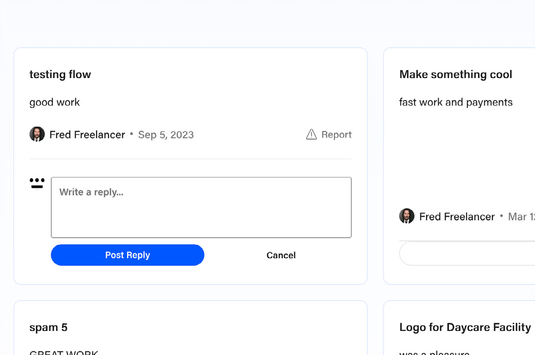Click the fast work and payments comment
This screenshot has height=355, width=535.
click(456, 102)
